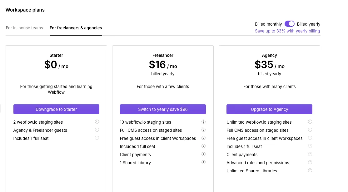This screenshot has height=192, width=348.
Task: Open info icon for Agency & Freelancer guests
Action: (97, 130)
